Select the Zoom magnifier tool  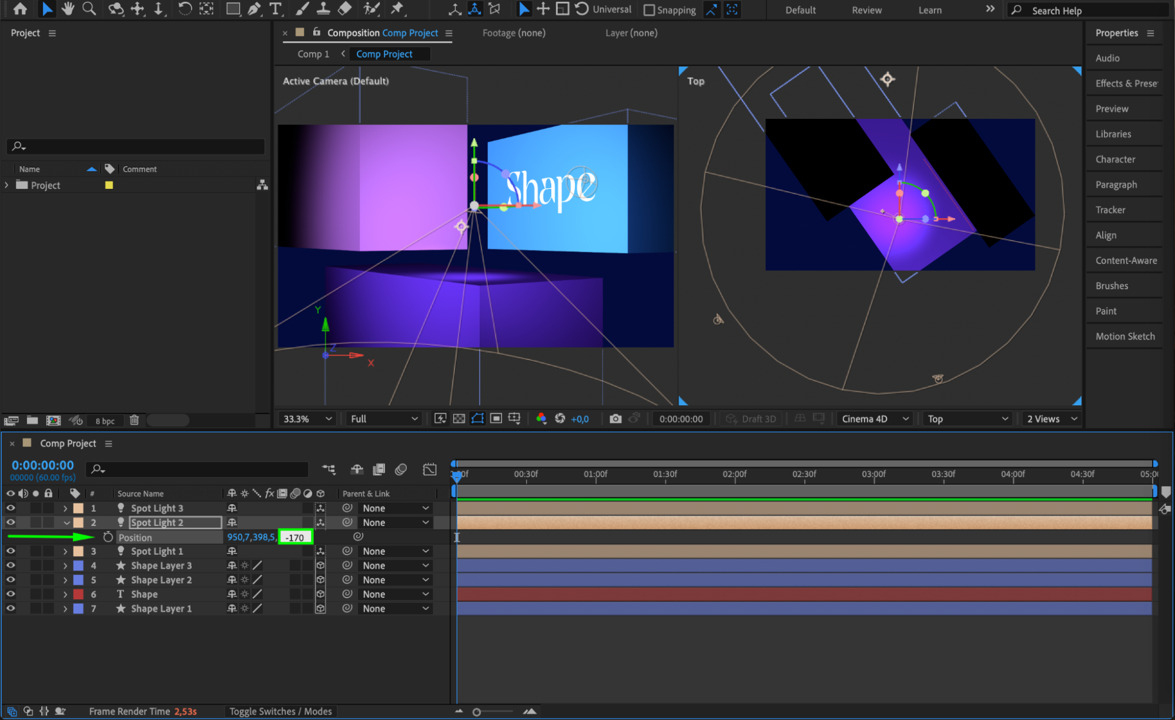pos(89,9)
